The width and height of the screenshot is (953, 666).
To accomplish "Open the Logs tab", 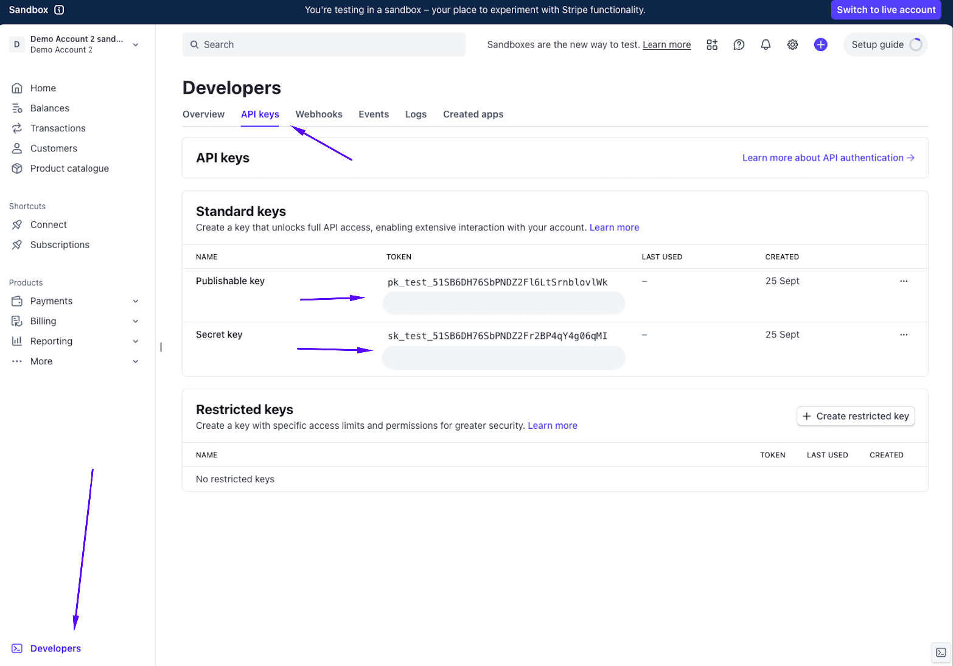I will pos(416,114).
